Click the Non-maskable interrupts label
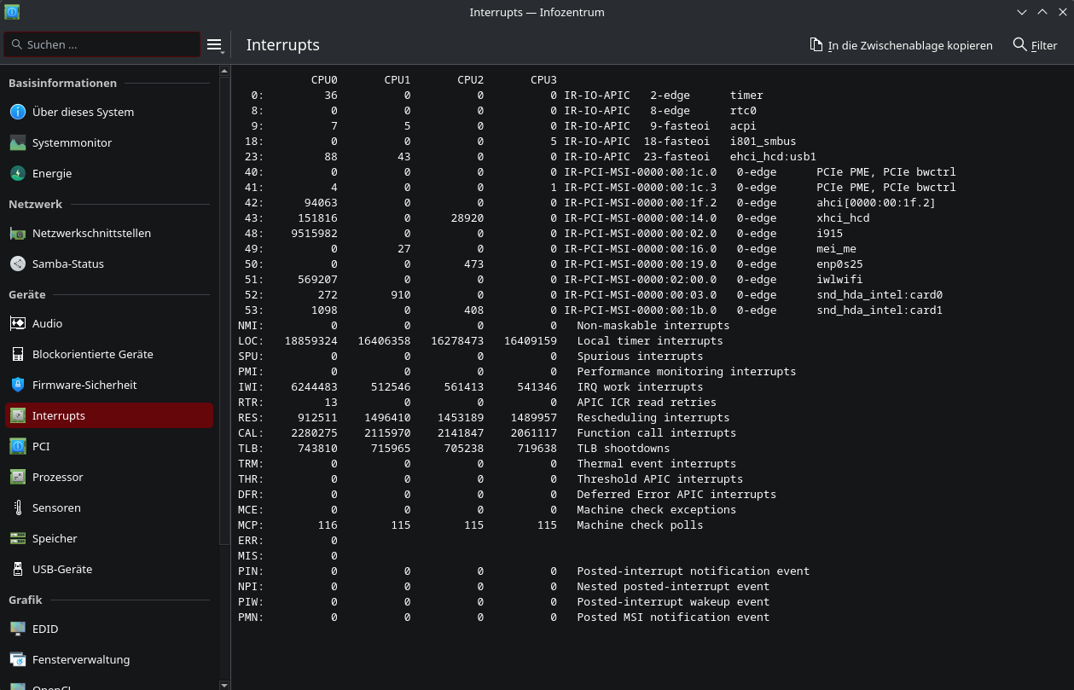Image resolution: width=1074 pixels, height=690 pixels. (653, 325)
